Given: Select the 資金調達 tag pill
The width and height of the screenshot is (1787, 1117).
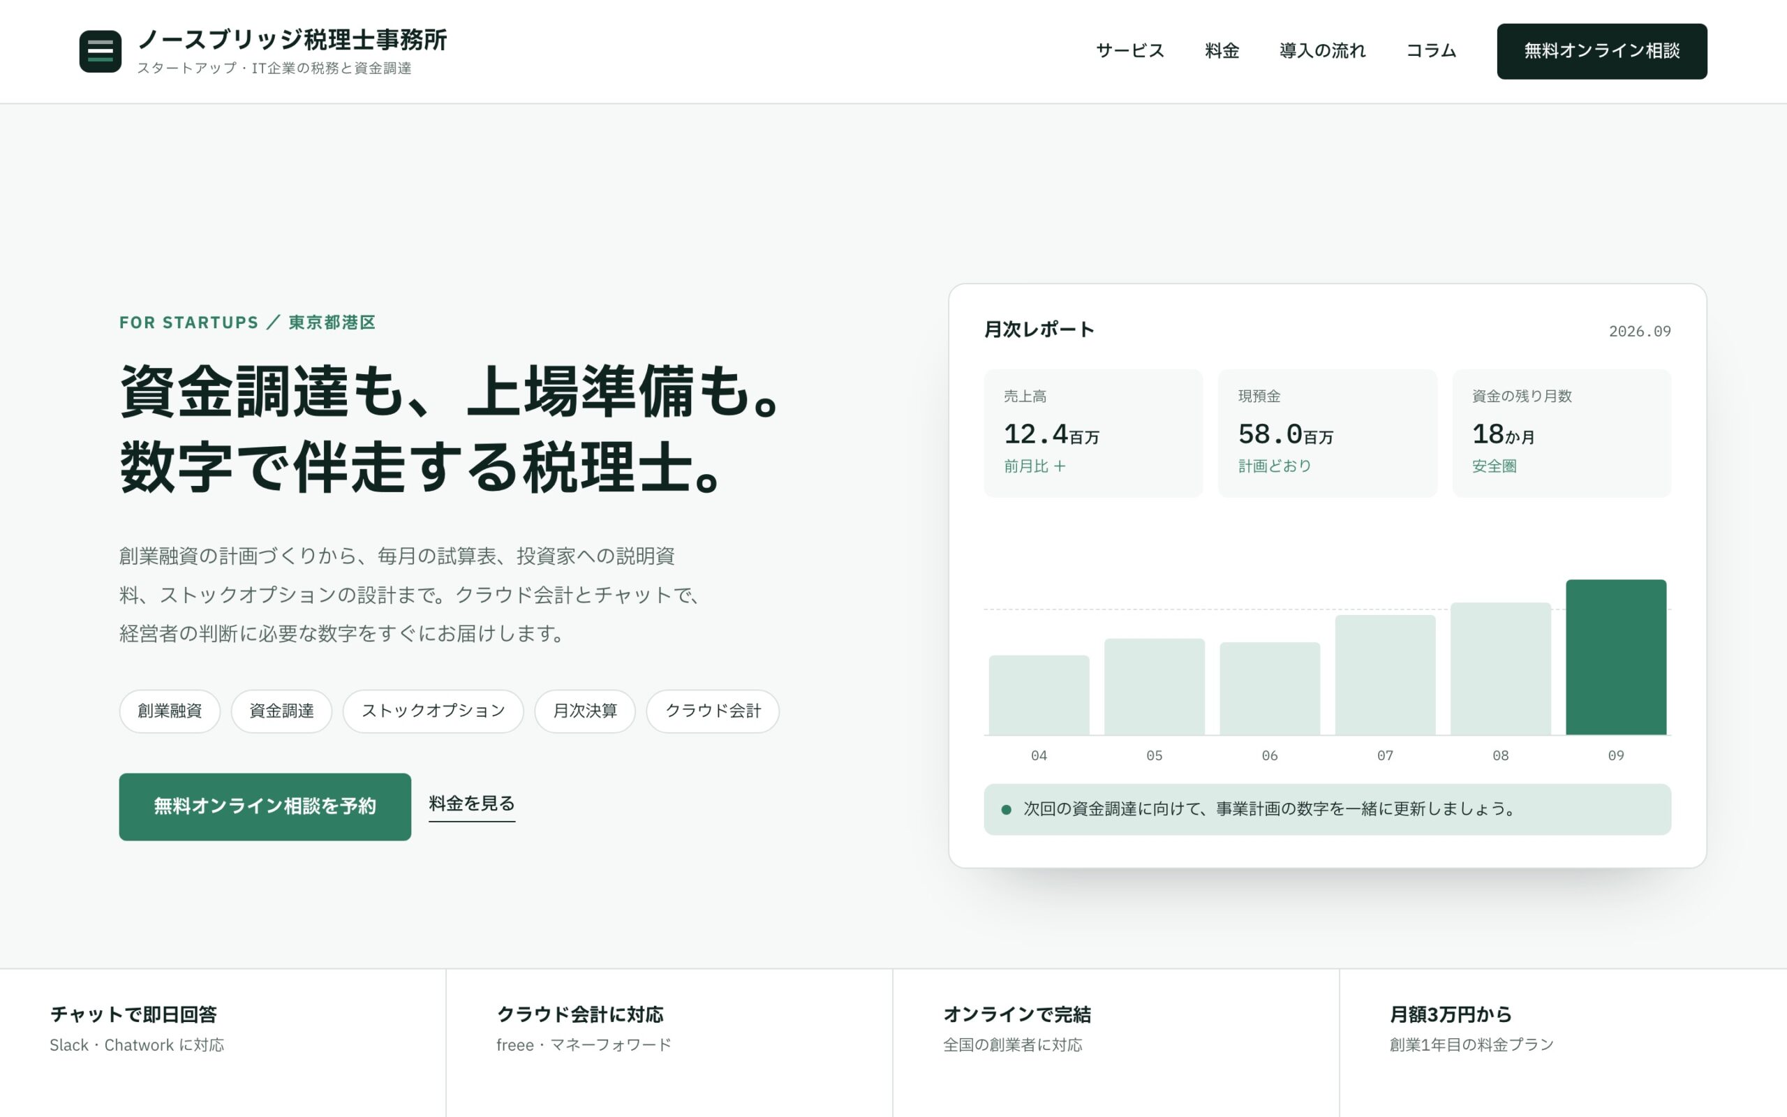Looking at the screenshot, I should tap(281, 711).
